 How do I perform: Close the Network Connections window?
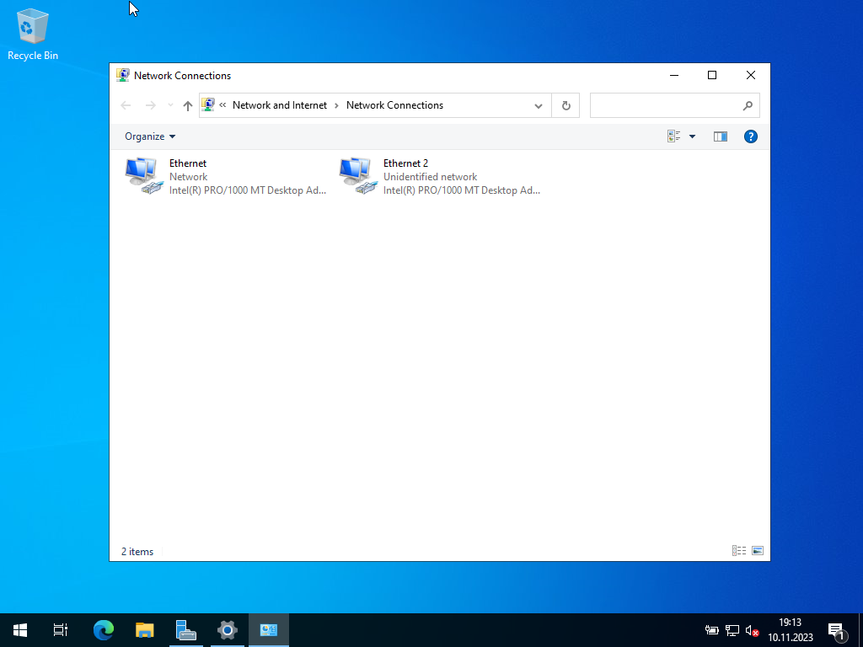(x=751, y=75)
